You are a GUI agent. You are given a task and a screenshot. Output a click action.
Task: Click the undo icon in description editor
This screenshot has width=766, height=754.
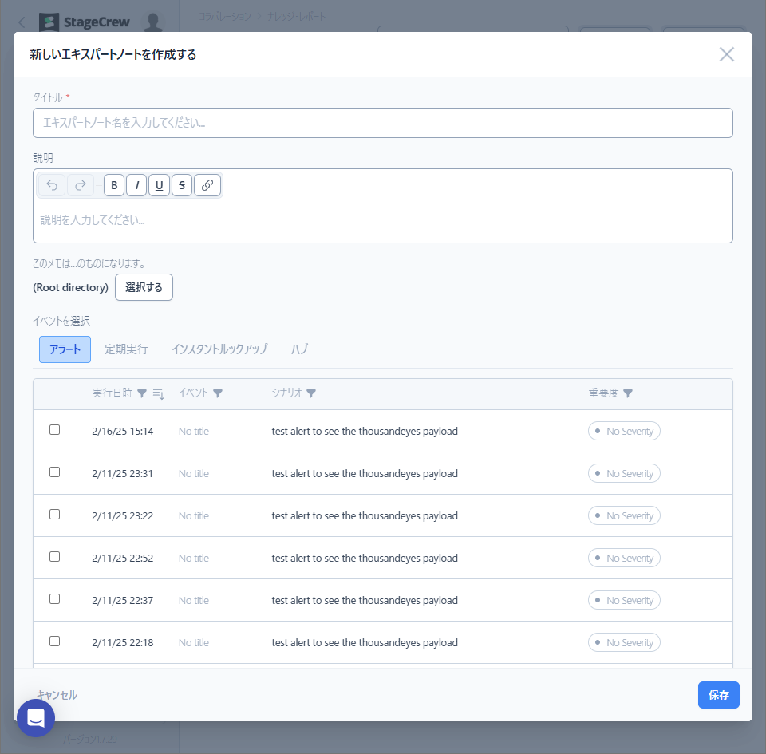coord(53,185)
